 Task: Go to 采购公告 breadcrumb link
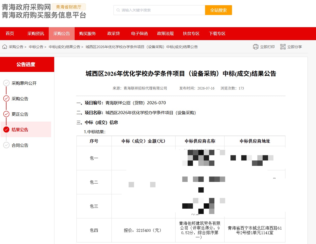point(16,47)
